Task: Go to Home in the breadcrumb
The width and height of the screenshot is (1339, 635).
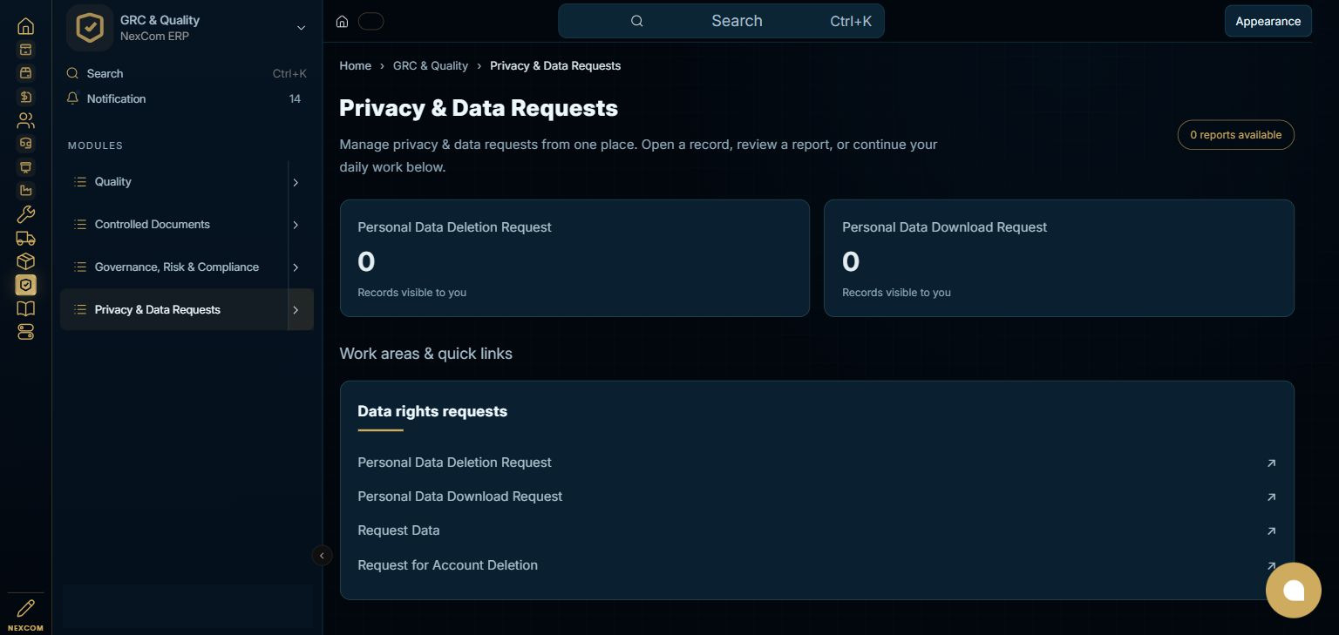Action: 355,66
